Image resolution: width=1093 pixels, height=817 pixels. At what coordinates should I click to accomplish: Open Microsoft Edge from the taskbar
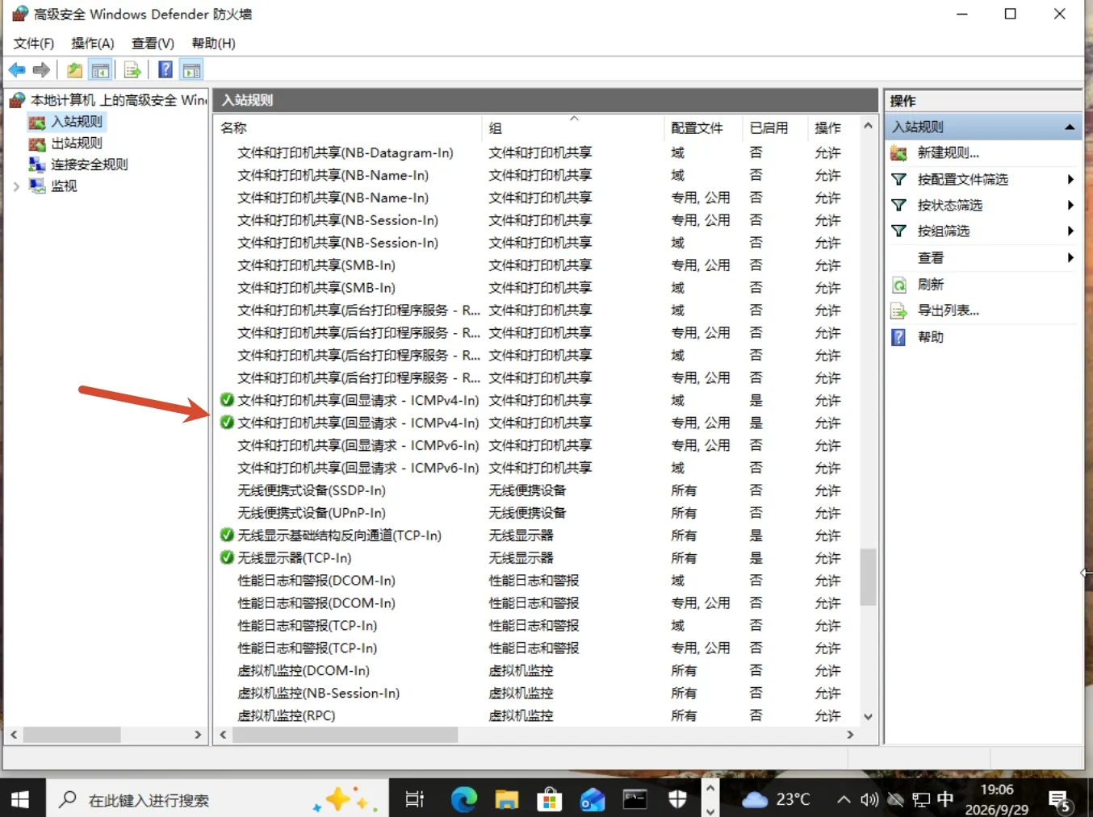click(x=463, y=799)
